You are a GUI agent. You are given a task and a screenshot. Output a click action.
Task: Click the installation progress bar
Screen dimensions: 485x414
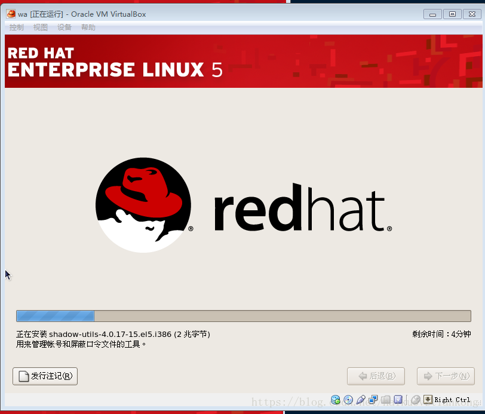(x=244, y=316)
